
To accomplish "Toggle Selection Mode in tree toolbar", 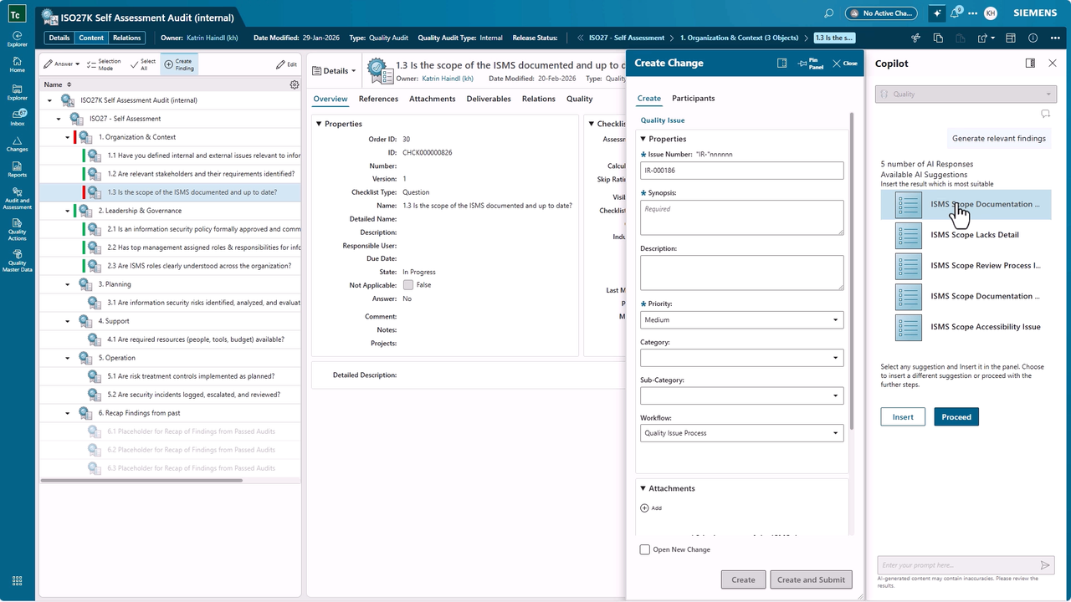I will click(x=105, y=64).
